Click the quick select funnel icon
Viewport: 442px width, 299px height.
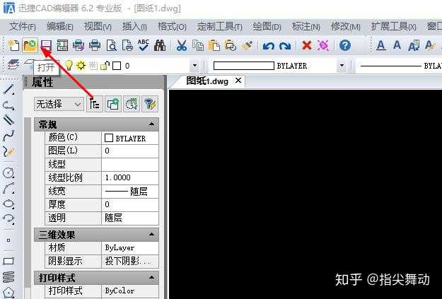(150, 104)
